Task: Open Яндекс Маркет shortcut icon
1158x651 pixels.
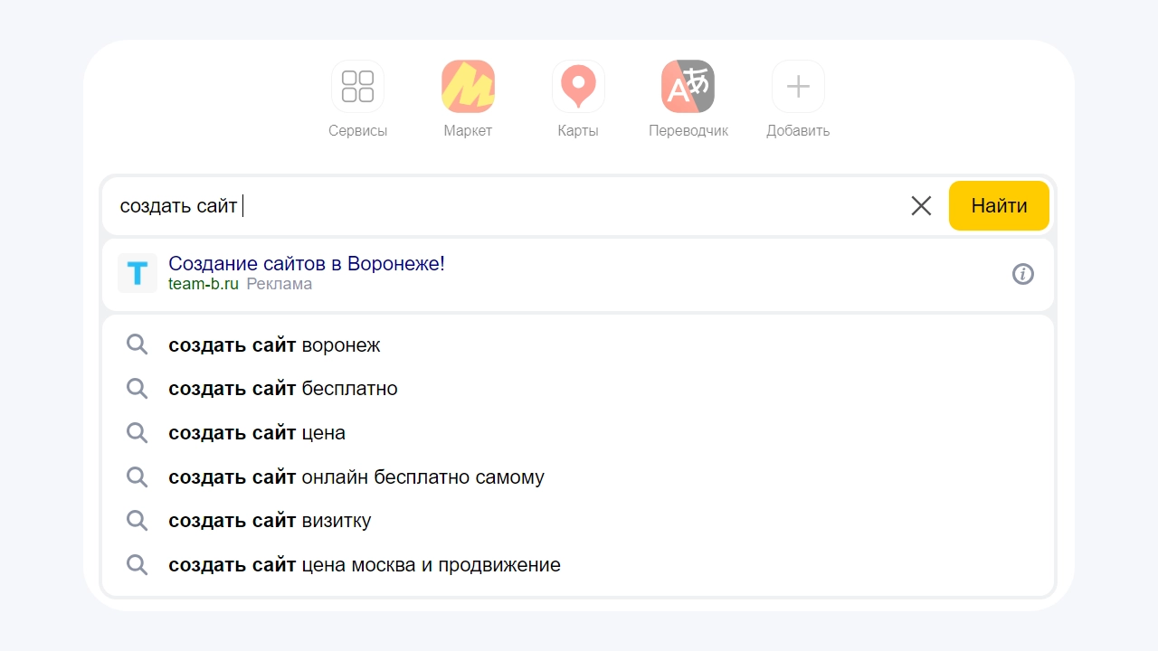Action: 468,87
